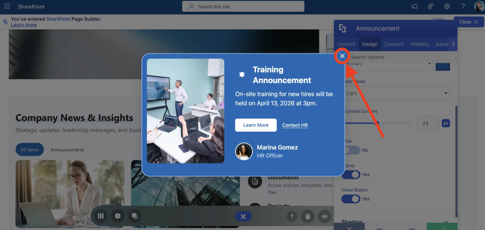Click the bell icon in announcement
This screenshot has height=230, width=485.
[242, 74]
